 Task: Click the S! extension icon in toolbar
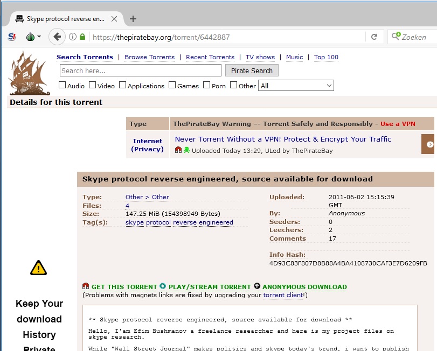(x=12, y=37)
